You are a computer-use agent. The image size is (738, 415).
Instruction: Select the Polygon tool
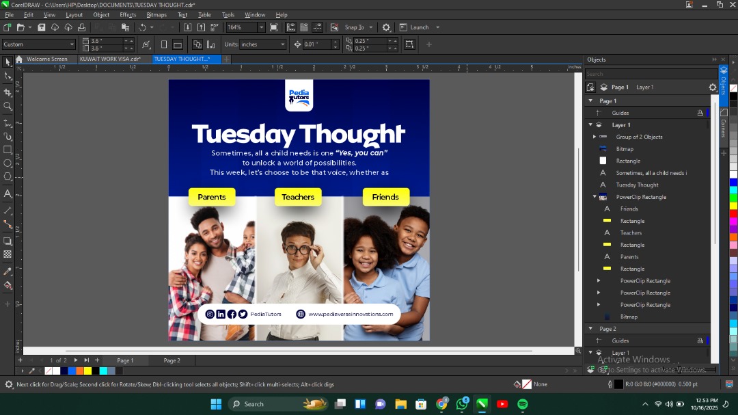coord(8,176)
